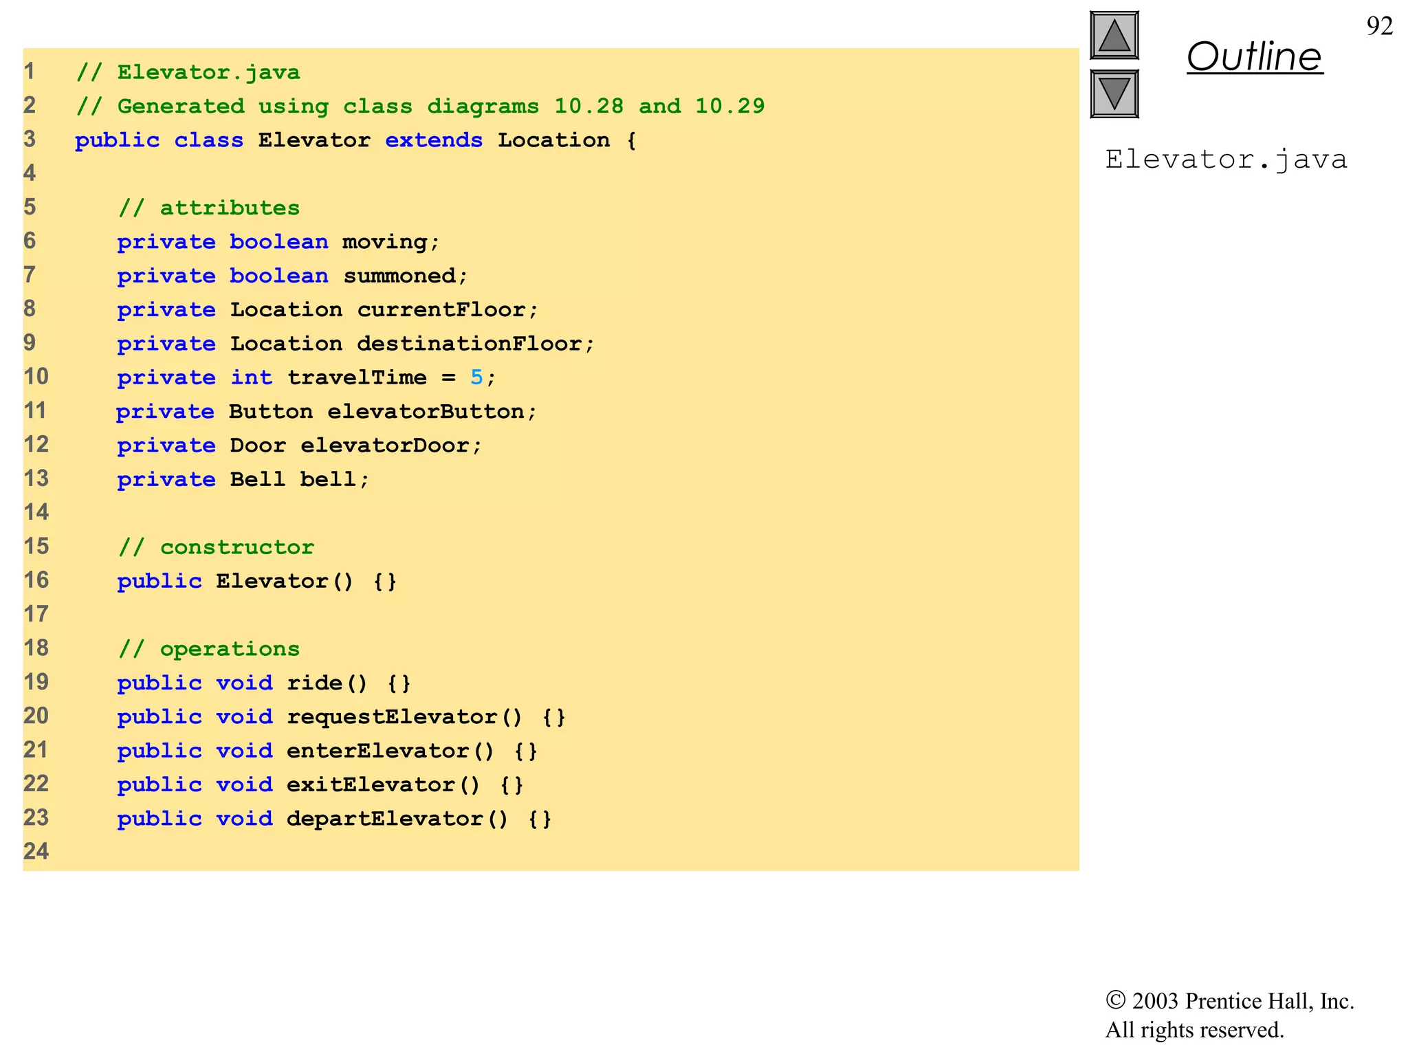Click the '// attributes' comment

[x=209, y=208]
